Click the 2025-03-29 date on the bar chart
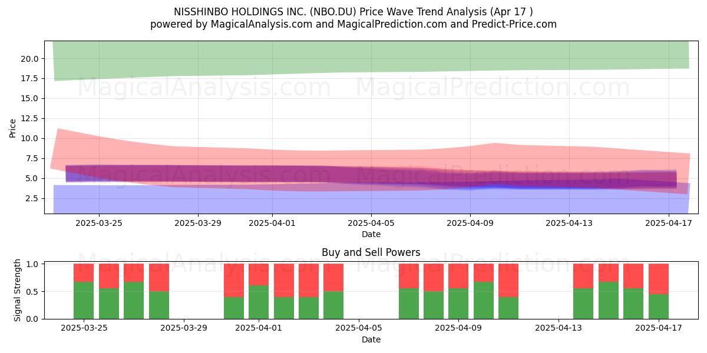This screenshot has height=353, width=707. click(184, 328)
